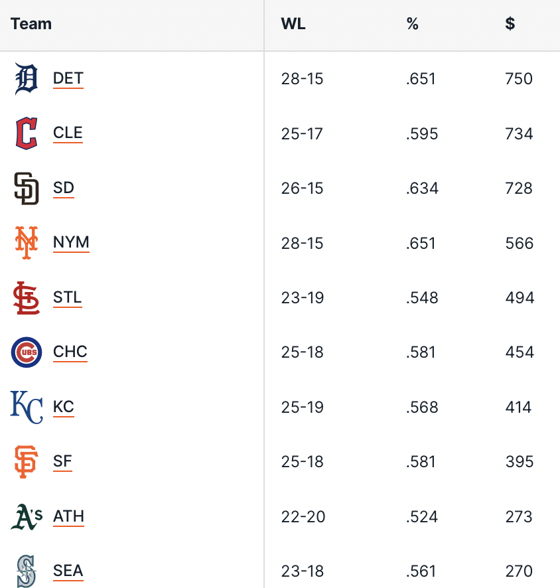Open the ATH team link

coord(68,516)
